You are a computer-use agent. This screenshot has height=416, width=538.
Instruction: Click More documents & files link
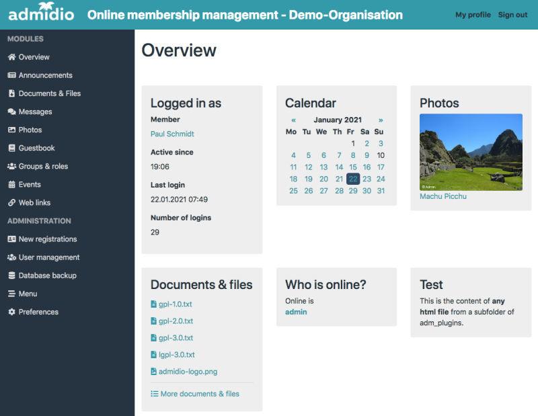(196, 394)
